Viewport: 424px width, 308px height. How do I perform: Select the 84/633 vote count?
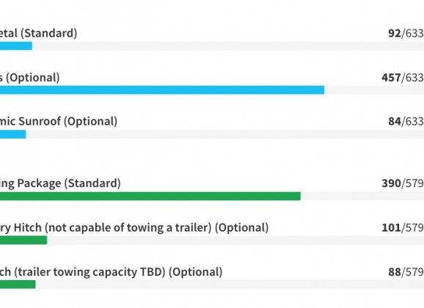(x=406, y=122)
